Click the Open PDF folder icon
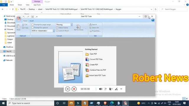The image size is (189, 106). [x=87, y=54]
